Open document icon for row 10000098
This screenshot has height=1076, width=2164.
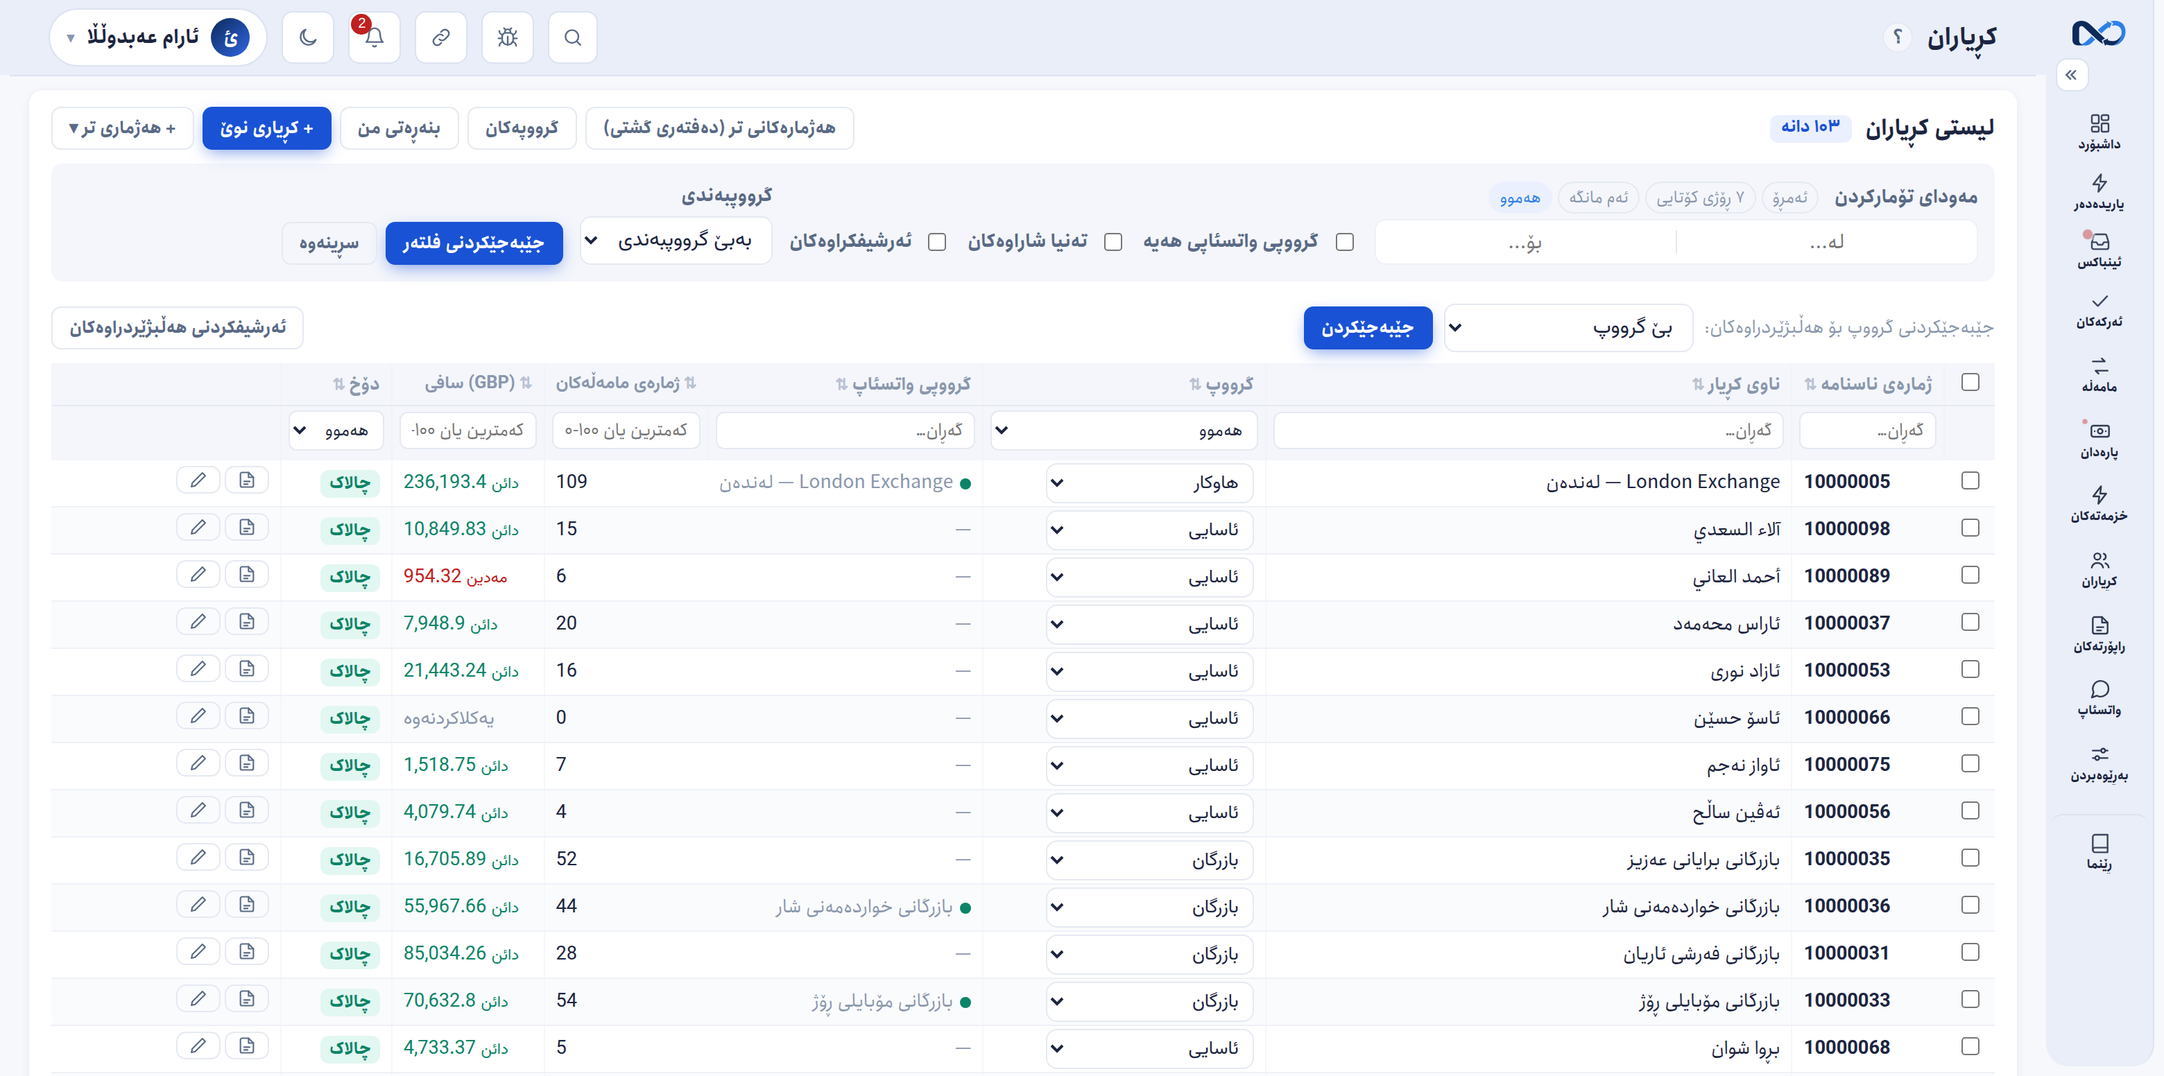pyautogui.click(x=246, y=527)
